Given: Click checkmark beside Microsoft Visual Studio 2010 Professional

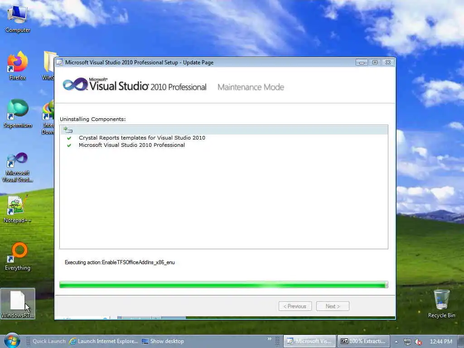Looking at the screenshot, I should (69, 145).
